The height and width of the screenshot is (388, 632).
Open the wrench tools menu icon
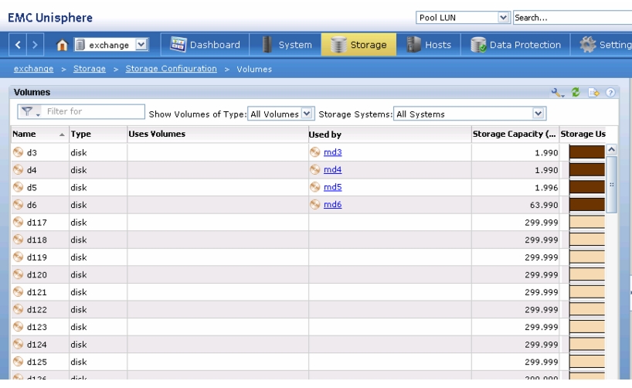point(557,93)
